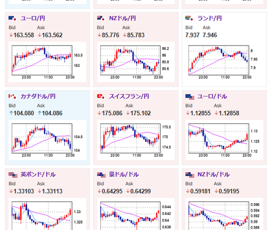Select the Canada Dollar/Yen bid price 104.080
Viewport: 270px width, 230px height.
click(21, 113)
